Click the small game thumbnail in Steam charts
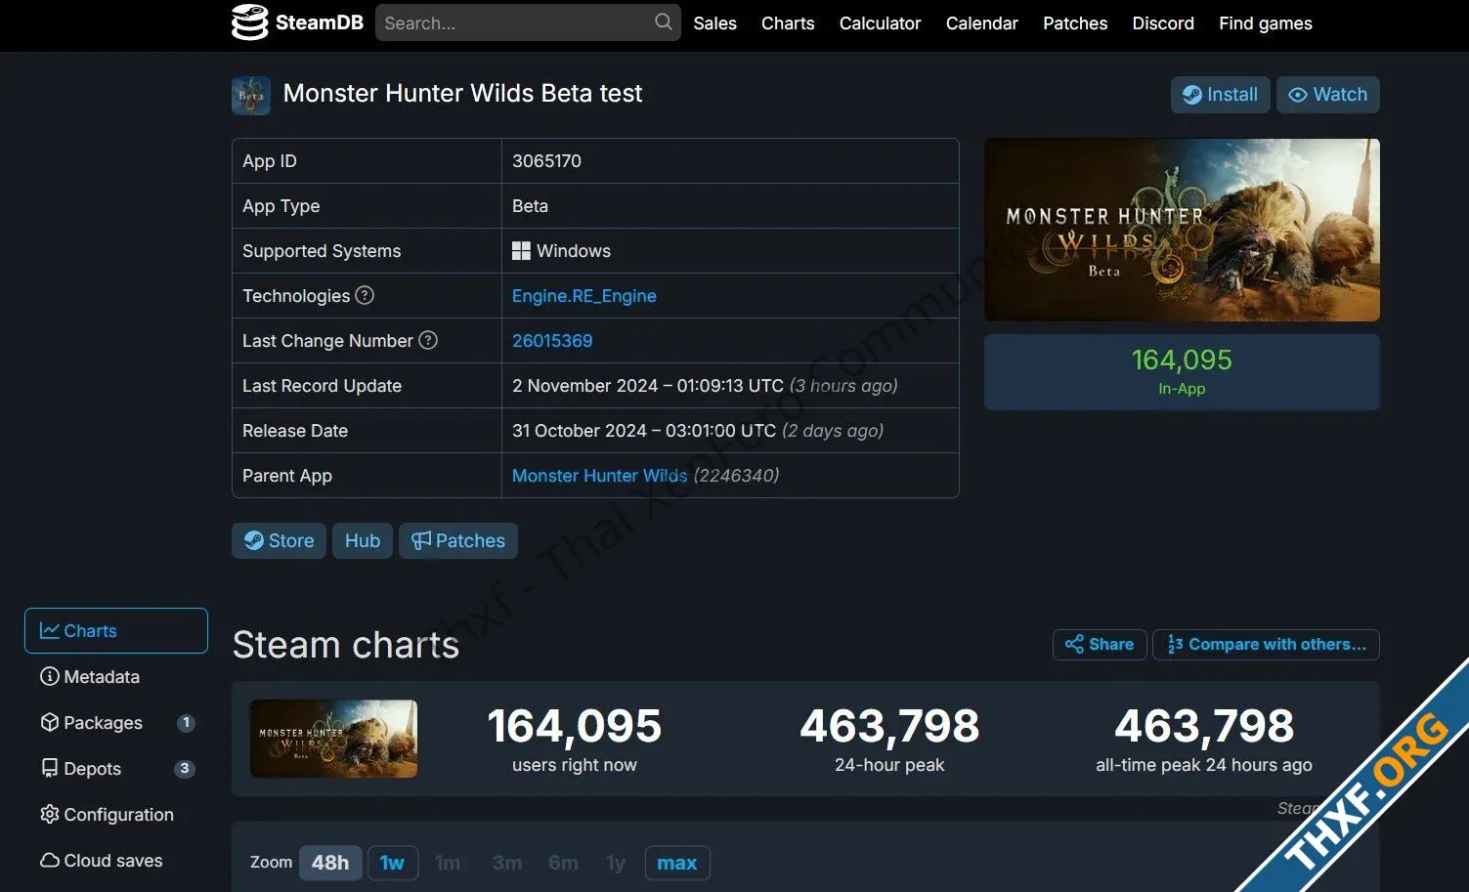 point(333,739)
